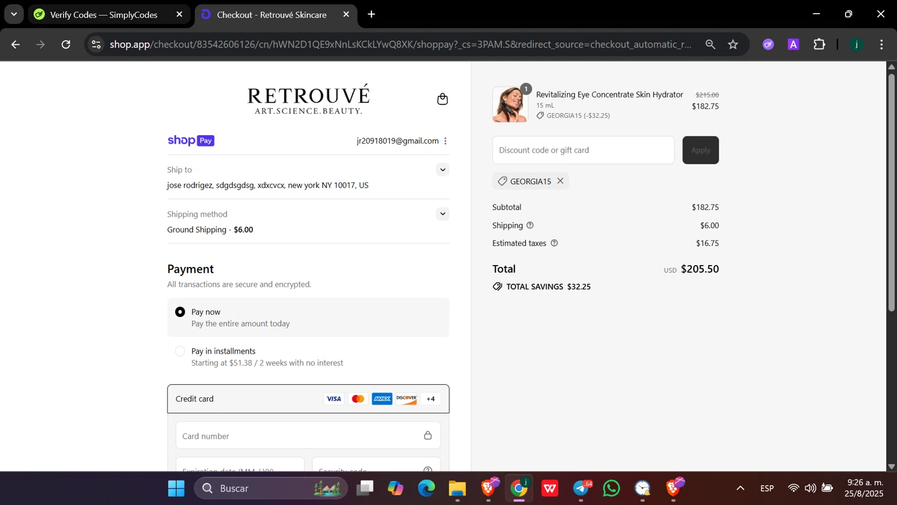Bookmark this page with the star
Screen dimensions: 897x505
tap(733, 44)
